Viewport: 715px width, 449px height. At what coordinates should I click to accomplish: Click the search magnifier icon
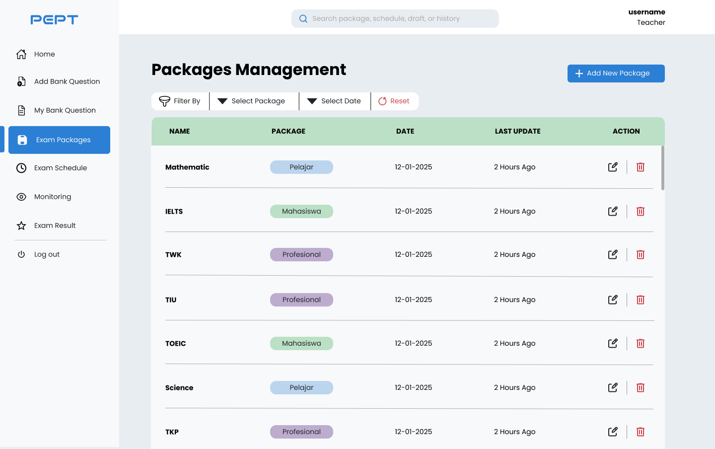(303, 19)
